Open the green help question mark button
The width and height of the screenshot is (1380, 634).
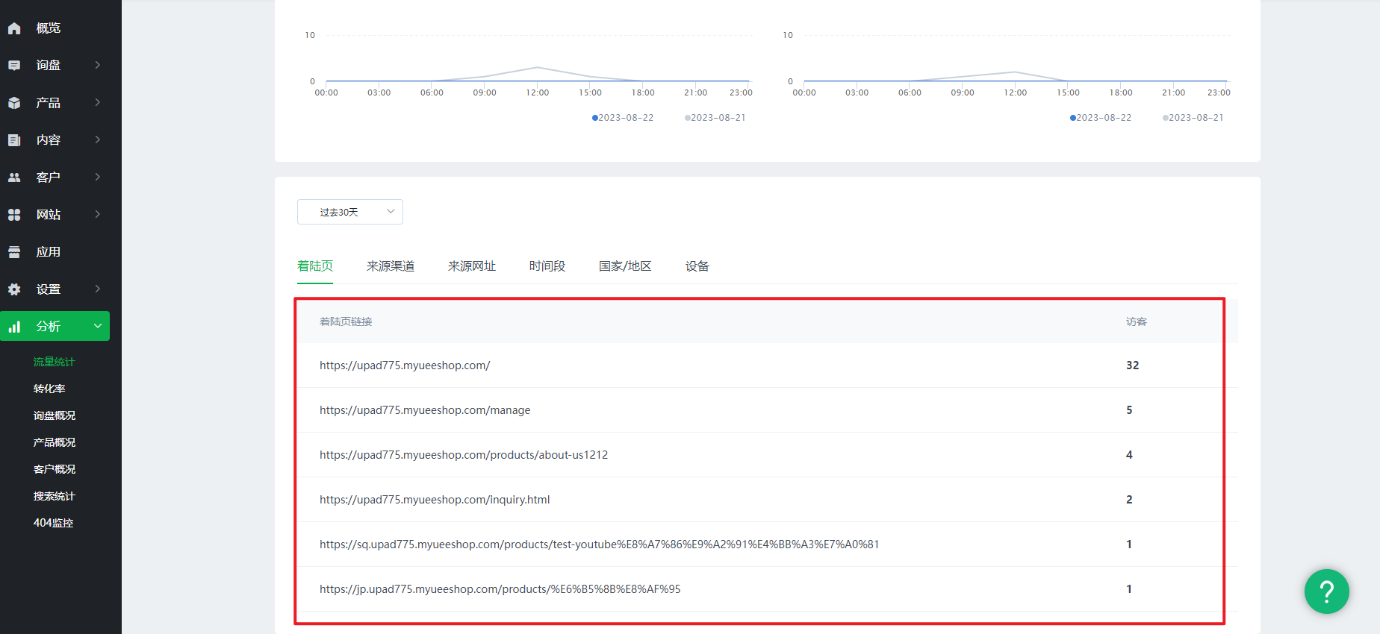tap(1326, 591)
